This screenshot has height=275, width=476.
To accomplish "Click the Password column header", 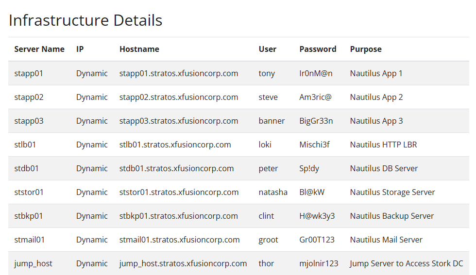I will 318,49.
